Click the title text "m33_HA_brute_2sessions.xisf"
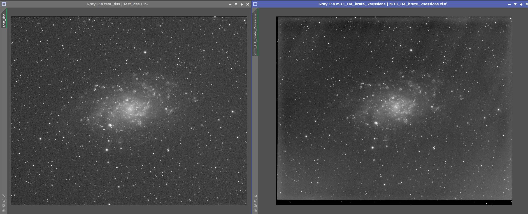 click(x=418, y=4)
